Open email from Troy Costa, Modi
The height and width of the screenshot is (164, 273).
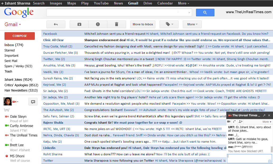pos(157,46)
